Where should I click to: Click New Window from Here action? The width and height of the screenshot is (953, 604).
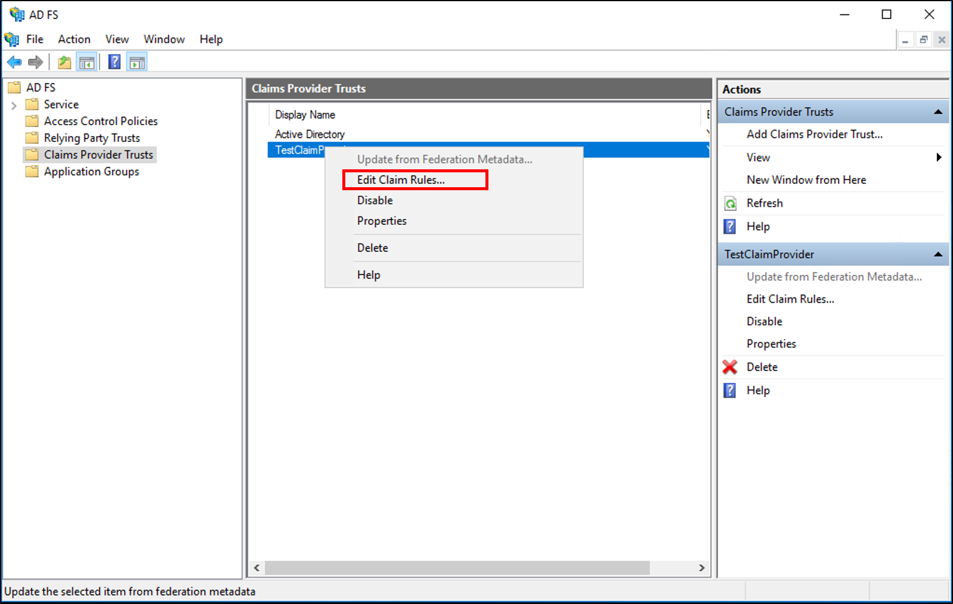[806, 180]
